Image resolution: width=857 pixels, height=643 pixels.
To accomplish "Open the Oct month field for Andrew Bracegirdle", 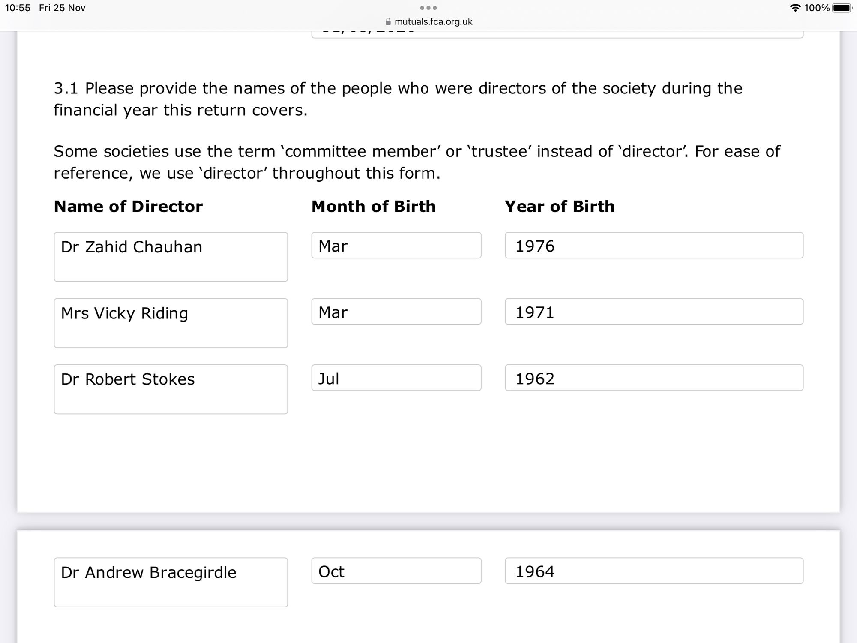I will (396, 571).
